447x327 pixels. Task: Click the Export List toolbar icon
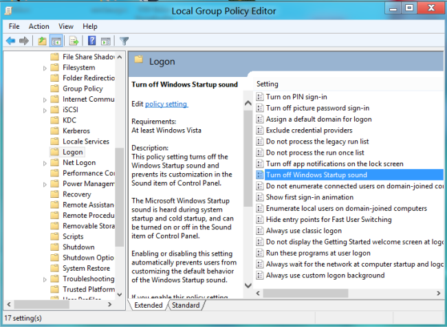(74, 41)
